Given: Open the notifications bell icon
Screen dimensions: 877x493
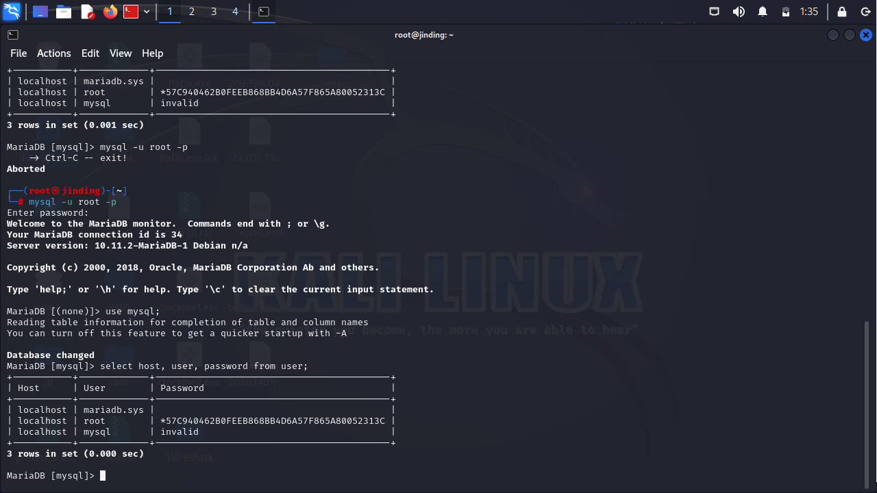Looking at the screenshot, I should click(x=763, y=12).
